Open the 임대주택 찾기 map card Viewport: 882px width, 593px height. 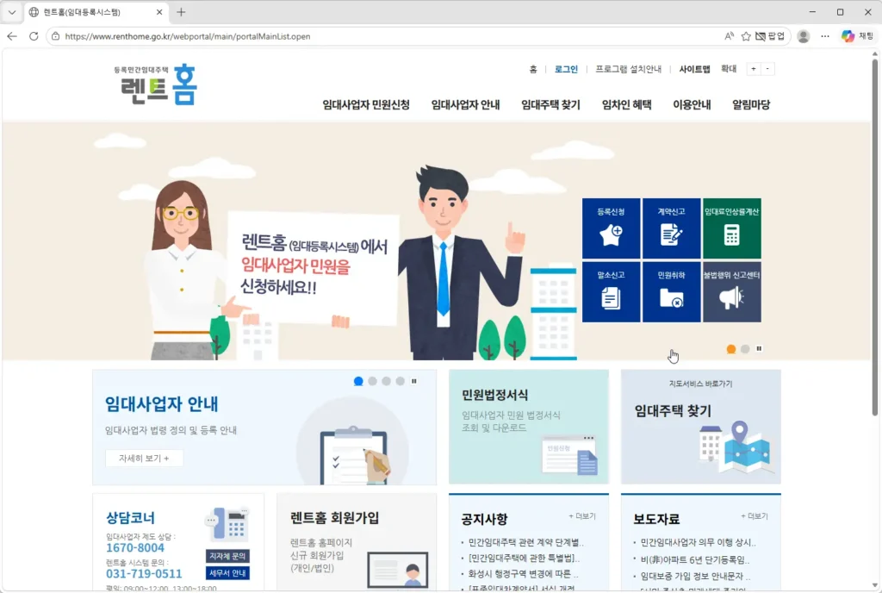click(x=701, y=427)
